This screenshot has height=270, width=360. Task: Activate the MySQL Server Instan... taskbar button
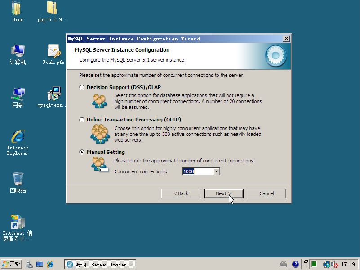(100, 264)
